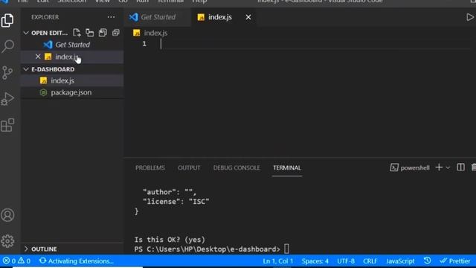Toggle vertical/horizontal editor layout icon

coord(89,33)
